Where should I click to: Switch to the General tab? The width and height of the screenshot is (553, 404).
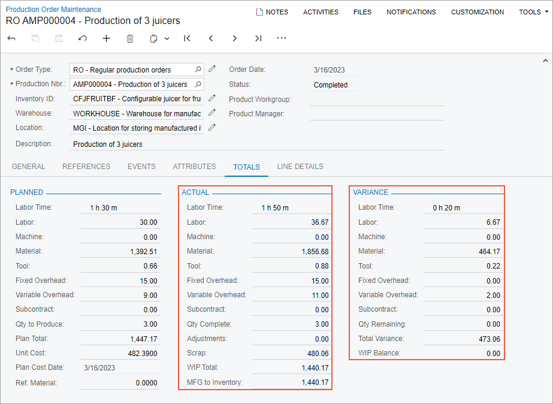click(x=28, y=167)
